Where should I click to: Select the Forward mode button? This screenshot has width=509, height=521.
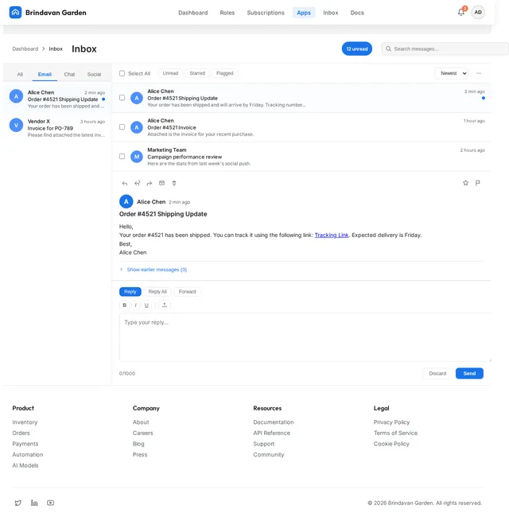(x=188, y=291)
